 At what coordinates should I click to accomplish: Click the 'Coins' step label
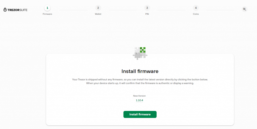pyautogui.click(x=196, y=14)
